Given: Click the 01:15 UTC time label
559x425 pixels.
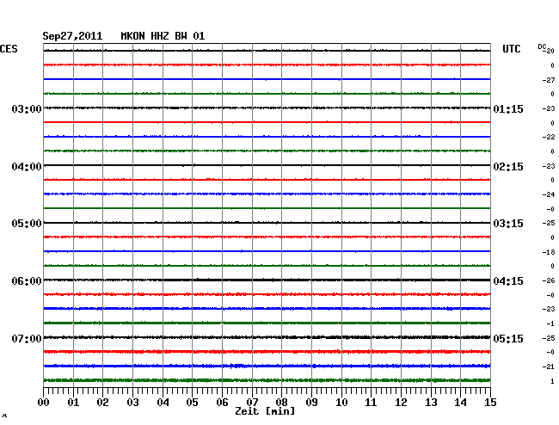Looking at the screenshot, I should tap(508, 108).
